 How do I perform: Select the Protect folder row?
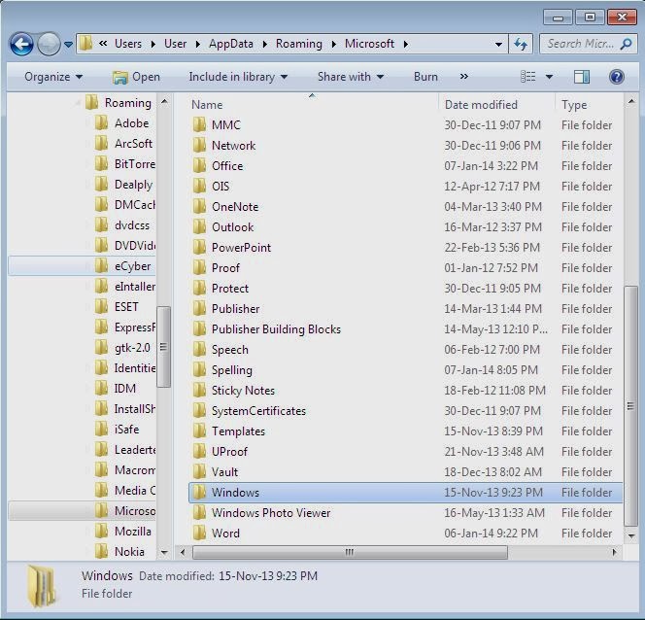(x=406, y=288)
